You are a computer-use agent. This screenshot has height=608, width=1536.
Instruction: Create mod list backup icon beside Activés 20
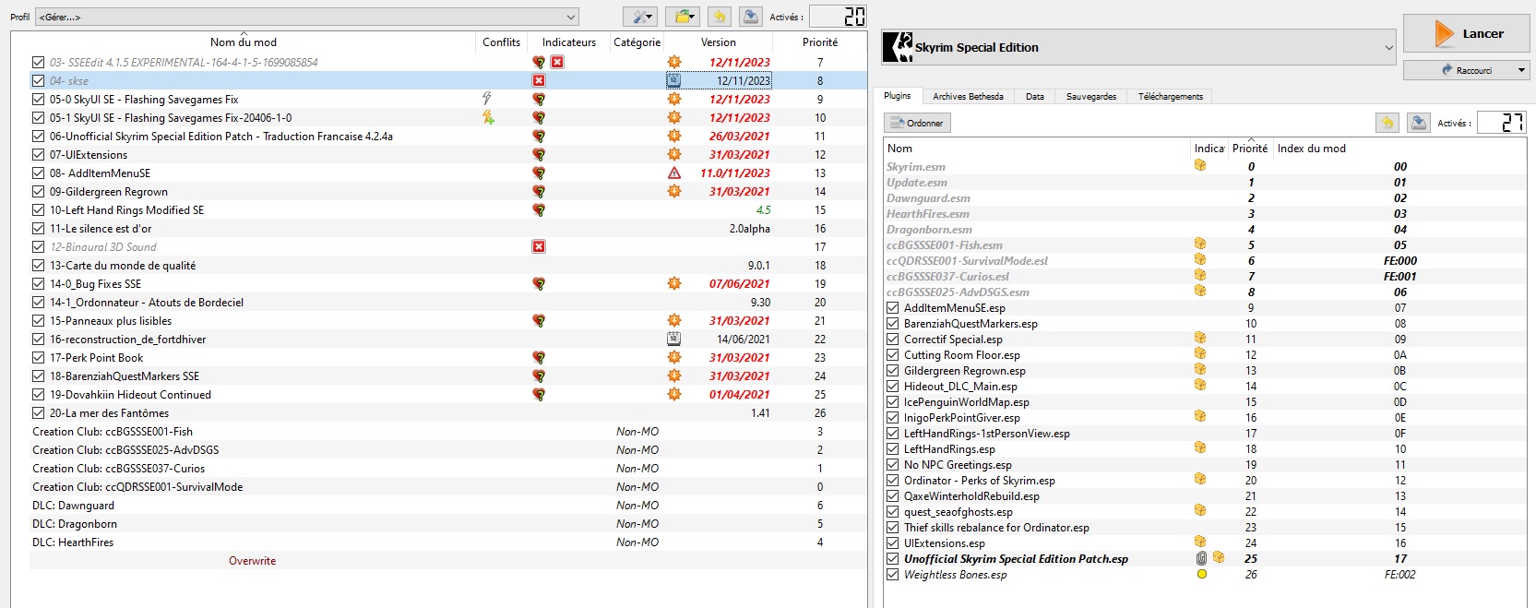coord(751,17)
